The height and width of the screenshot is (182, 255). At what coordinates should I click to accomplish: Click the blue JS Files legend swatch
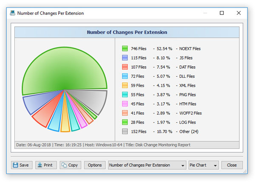125,58
